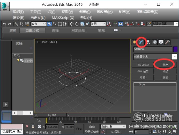This screenshot has height=135, width=179.
Task: Click the [真实] viewport shading label
Action: click(53, 42)
